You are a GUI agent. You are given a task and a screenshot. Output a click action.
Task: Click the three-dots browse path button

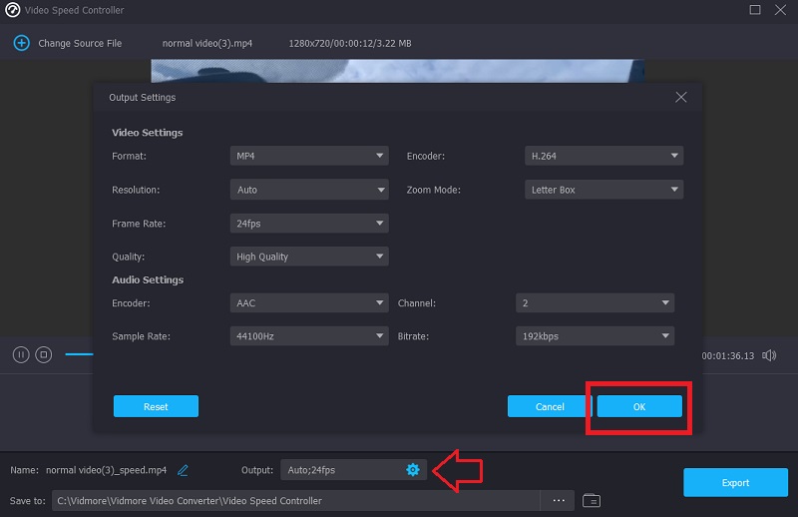pyautogui.click(x=559, y=500)
